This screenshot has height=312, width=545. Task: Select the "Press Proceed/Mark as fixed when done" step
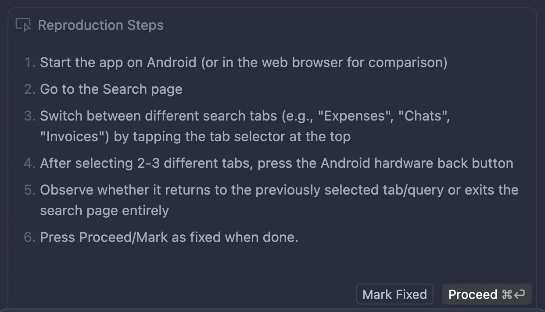tap(169, 237)
